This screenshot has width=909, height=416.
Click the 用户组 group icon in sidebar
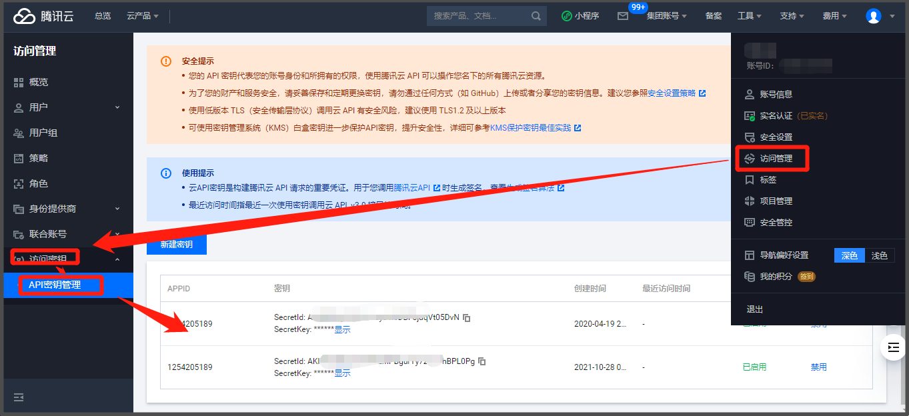19,133
